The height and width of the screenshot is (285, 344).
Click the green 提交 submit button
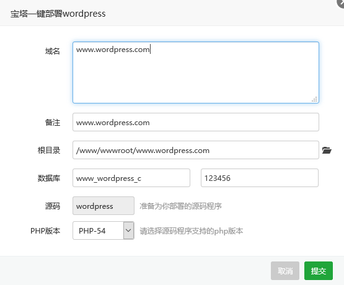coord(319,271)
